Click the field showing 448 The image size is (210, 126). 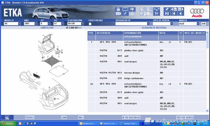pos(204,24)
